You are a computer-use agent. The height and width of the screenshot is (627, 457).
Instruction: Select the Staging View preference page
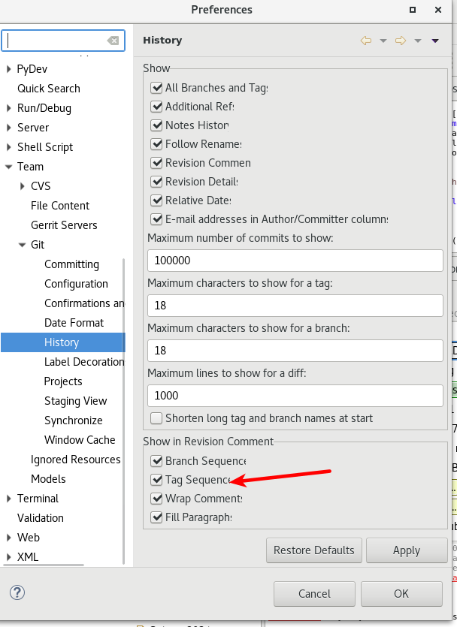tap(75, 401)
